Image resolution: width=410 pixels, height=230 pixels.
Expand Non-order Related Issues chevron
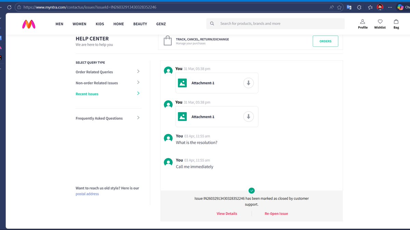click(x=138, y=82)
